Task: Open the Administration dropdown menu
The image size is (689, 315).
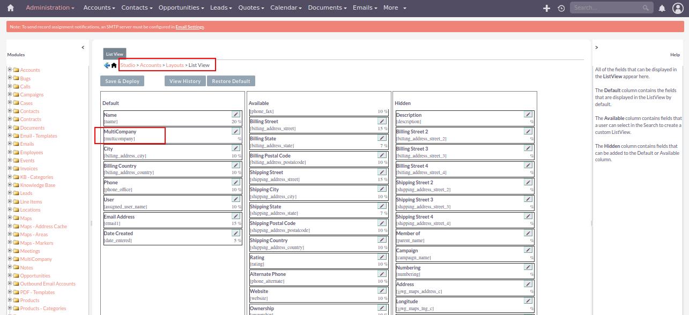Action: pos(50,8)
